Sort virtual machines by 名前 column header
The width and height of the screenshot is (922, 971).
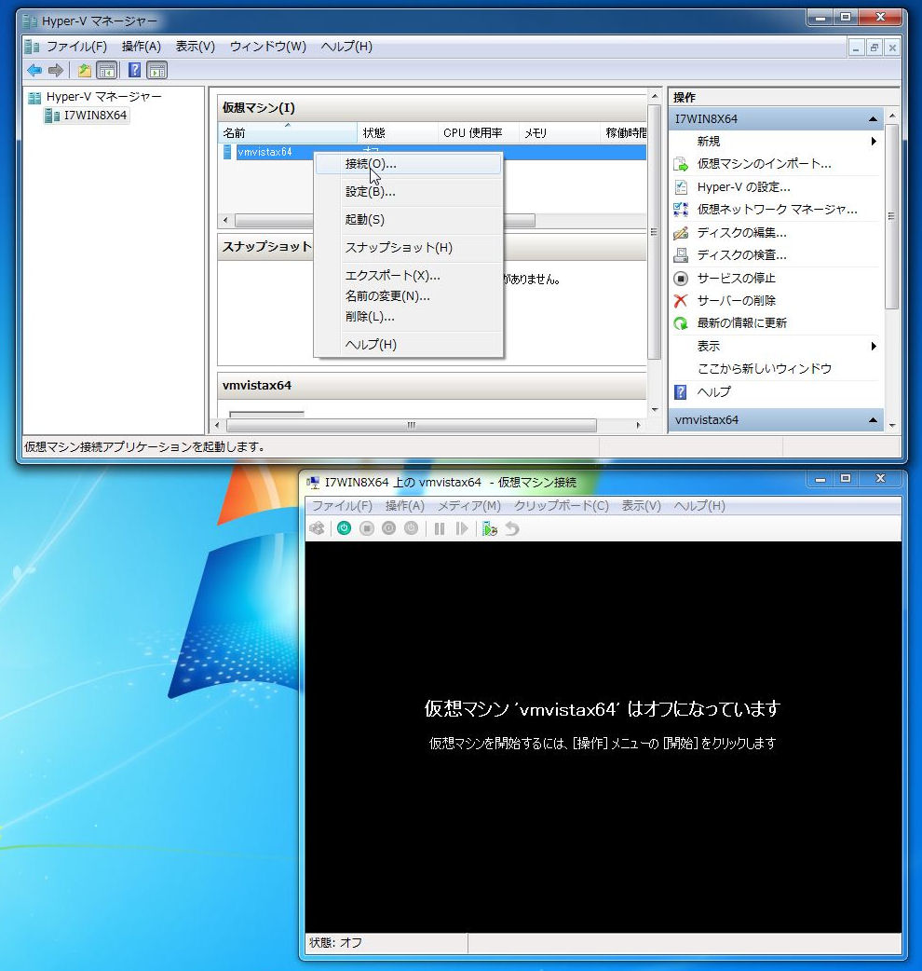tap(288, 132)
